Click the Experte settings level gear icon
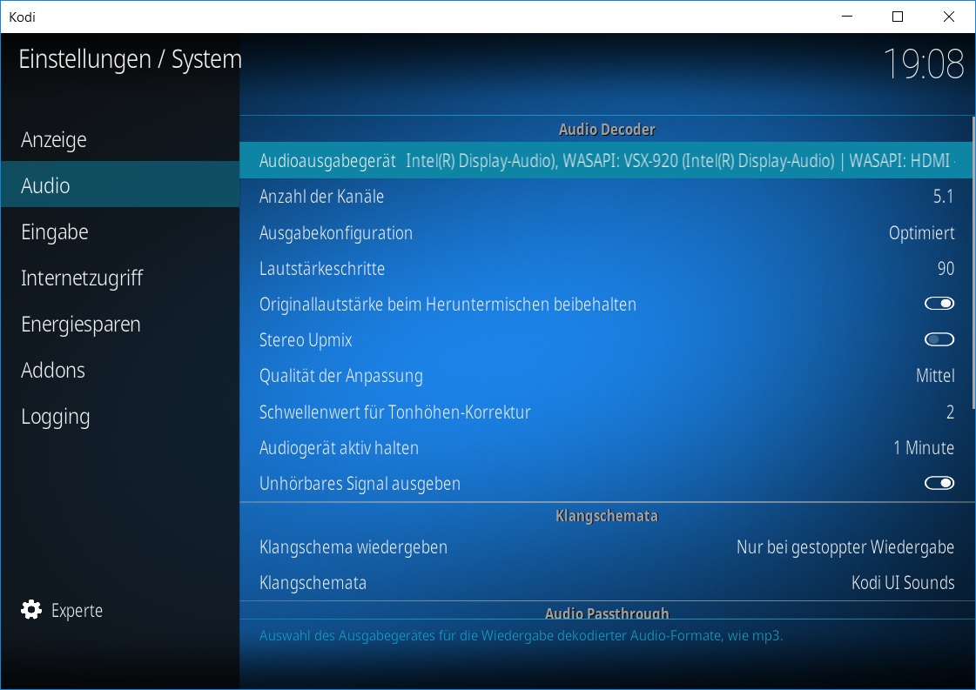 point(31,610)
